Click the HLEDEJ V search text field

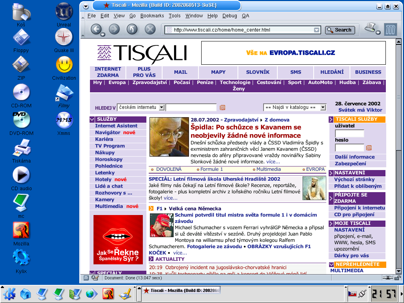[191, 107]
